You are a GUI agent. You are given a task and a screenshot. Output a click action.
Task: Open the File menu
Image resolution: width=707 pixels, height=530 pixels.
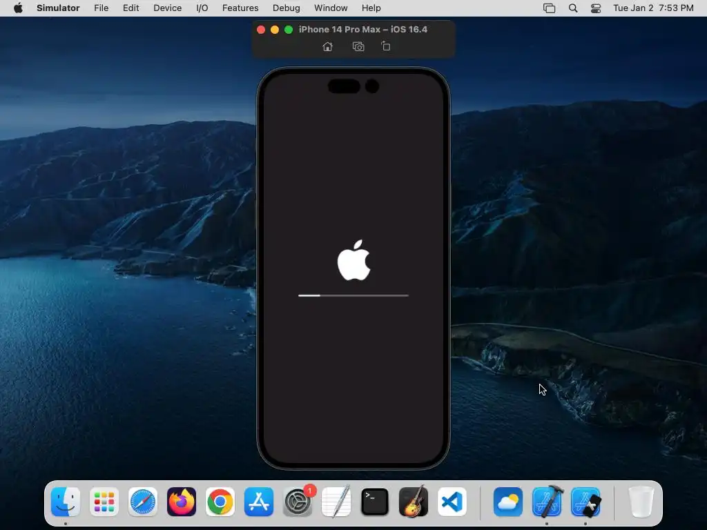tap(101, 8)
